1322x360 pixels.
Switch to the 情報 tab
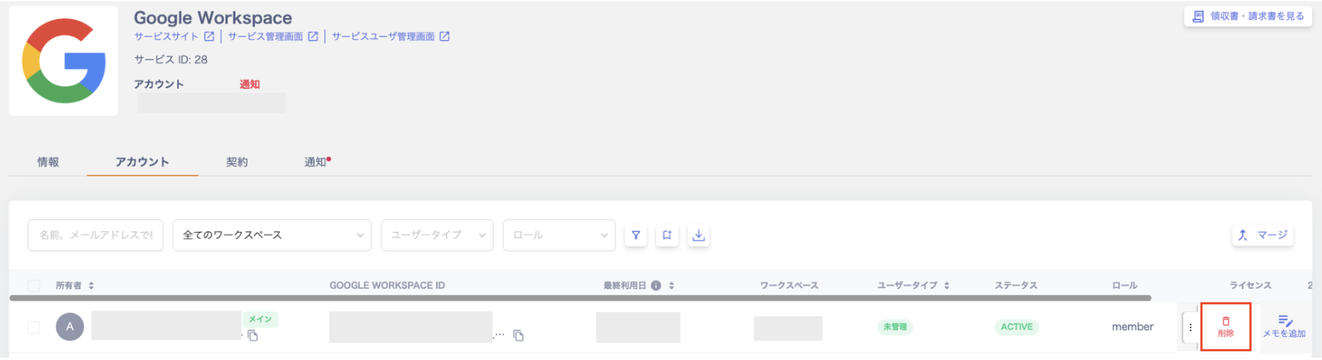click(x=48, y=162)
